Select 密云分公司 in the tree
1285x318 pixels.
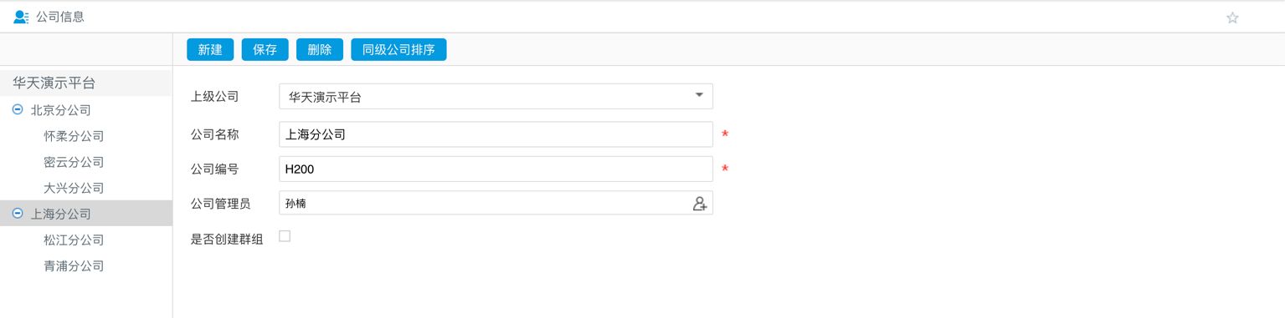[74, 162]
